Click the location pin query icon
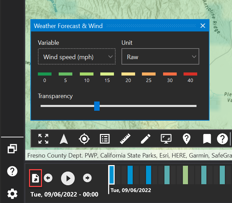 187,139
